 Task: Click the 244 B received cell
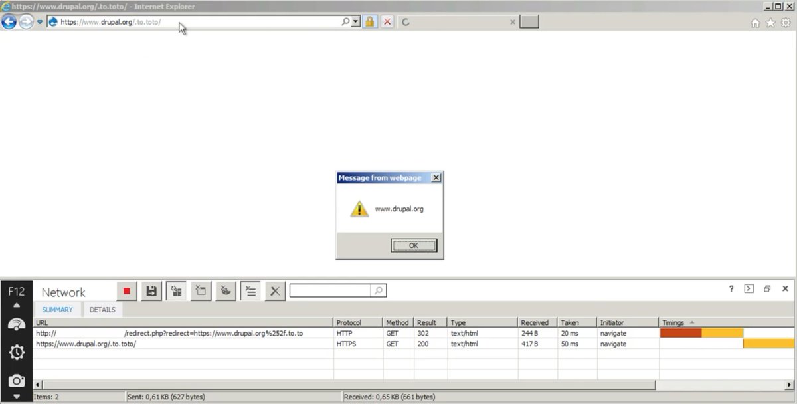click(537, 333)
